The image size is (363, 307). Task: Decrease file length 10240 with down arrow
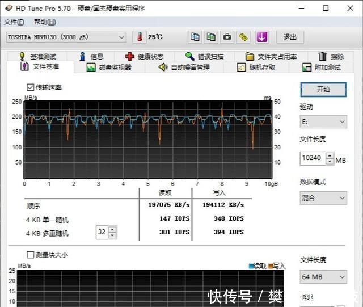(x=330, y=162)
